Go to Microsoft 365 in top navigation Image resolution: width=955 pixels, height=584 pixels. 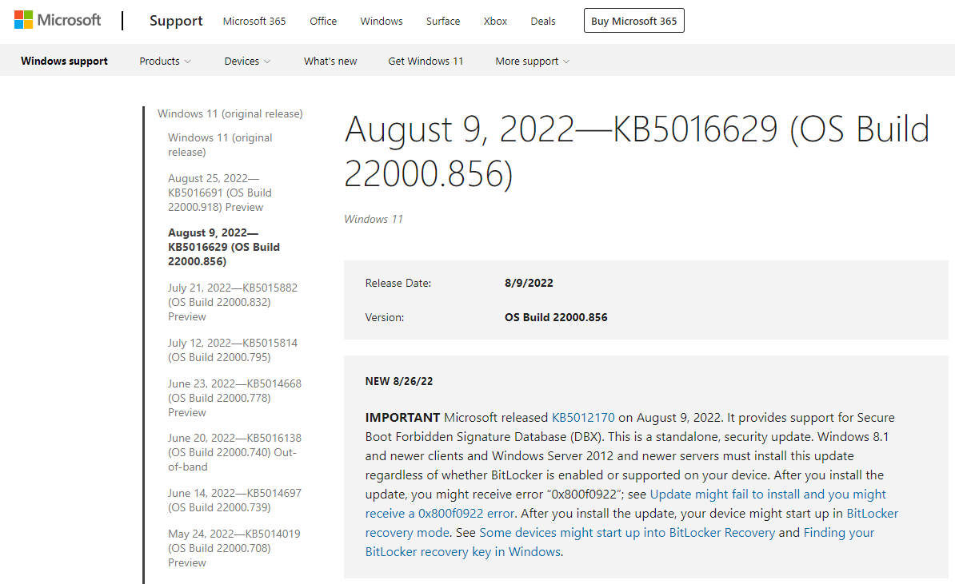click(254, 22)
